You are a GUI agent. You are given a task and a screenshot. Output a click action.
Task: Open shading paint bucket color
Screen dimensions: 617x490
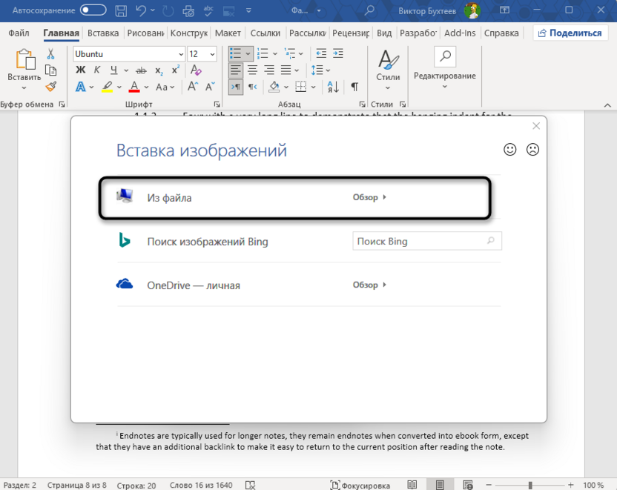click(x=274, y=87)
